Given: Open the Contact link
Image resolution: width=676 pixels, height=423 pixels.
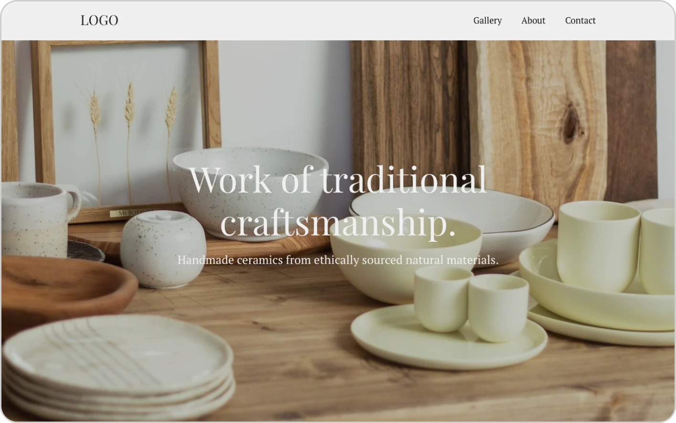Looking at the screenshot, I should pos(580,21).
